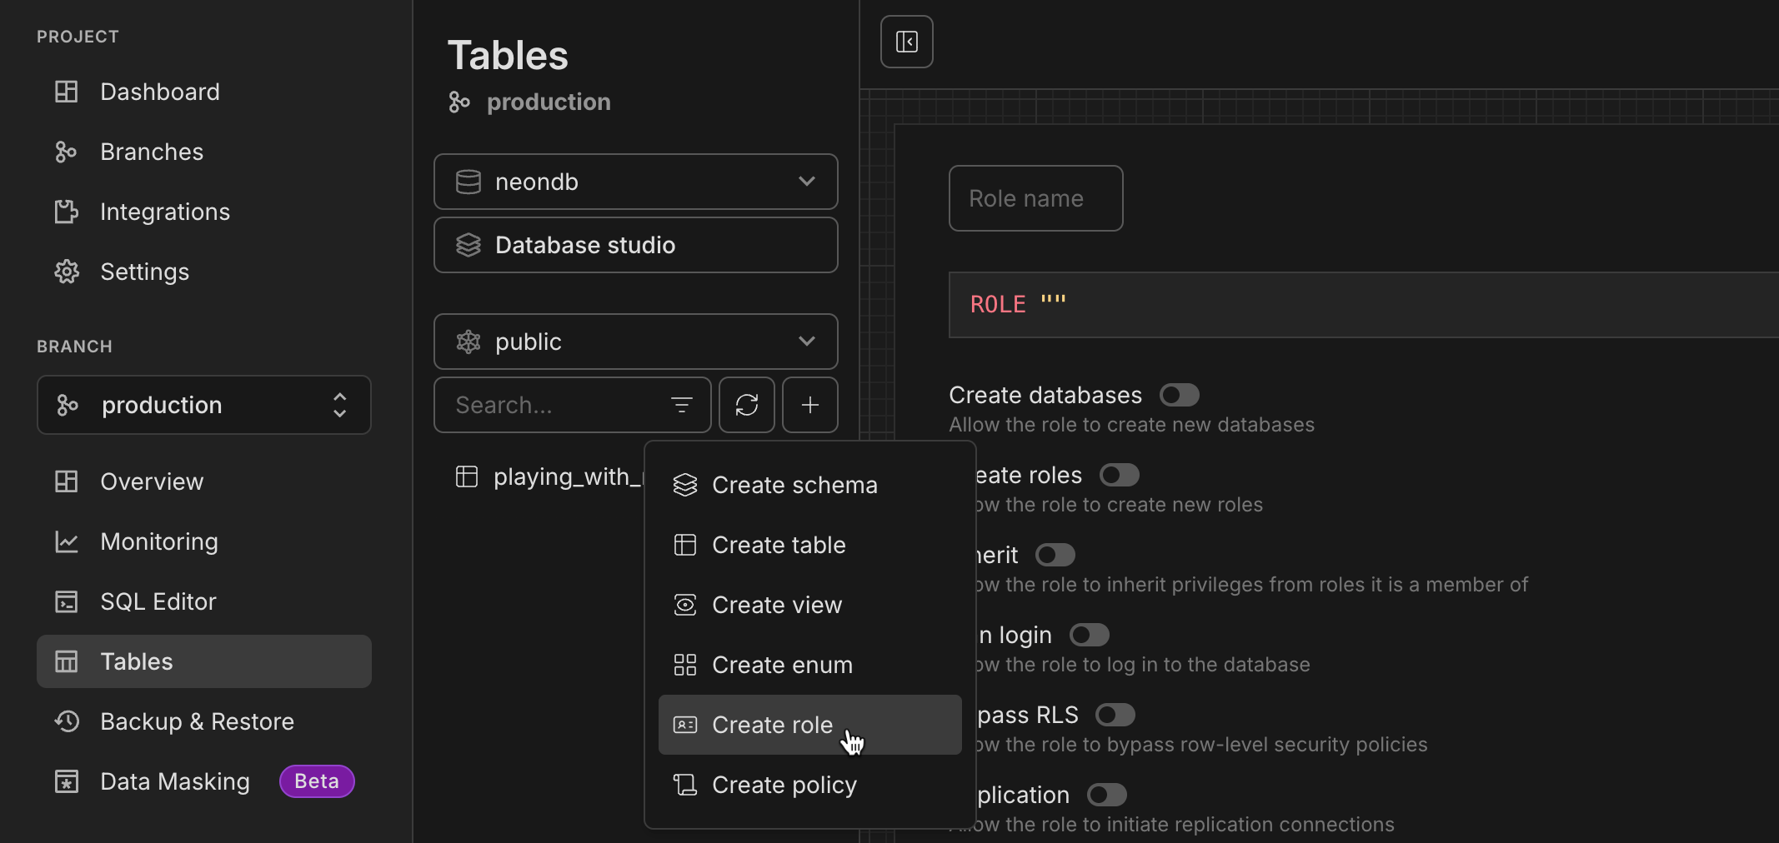Click the Role name input field
Screen dimensions: 1779x843
pos(1035,198)
